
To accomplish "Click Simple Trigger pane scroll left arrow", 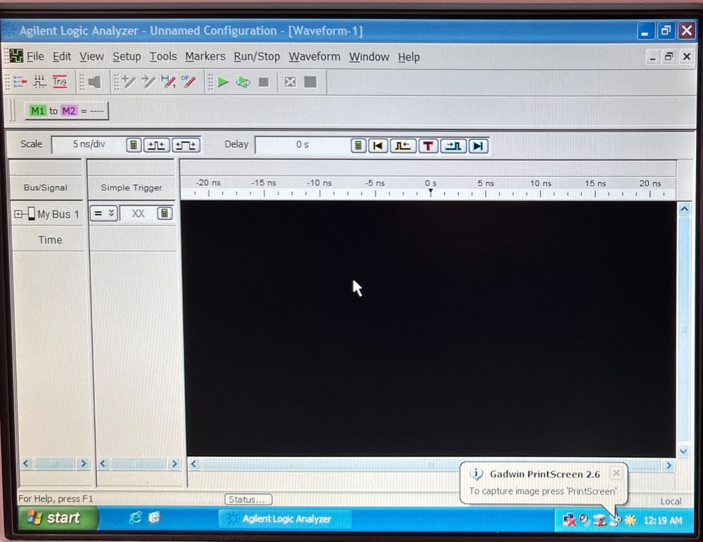I will click(103, 463).
